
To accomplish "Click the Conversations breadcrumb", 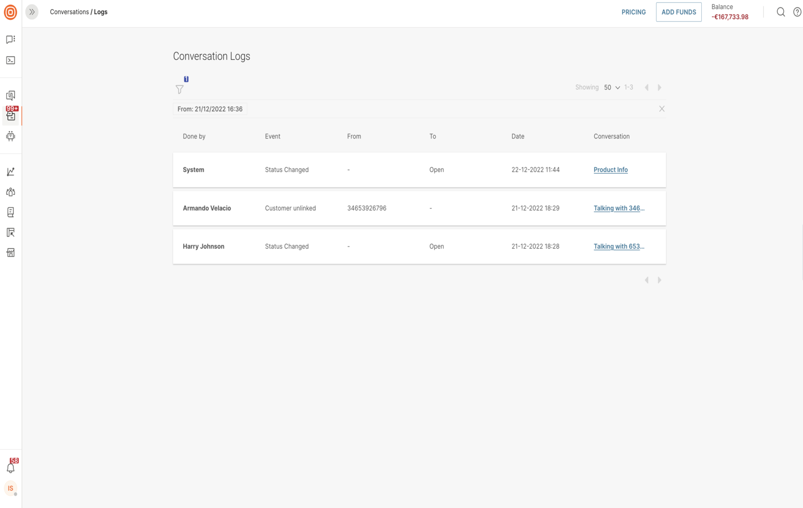I will (x=69, y=12).
